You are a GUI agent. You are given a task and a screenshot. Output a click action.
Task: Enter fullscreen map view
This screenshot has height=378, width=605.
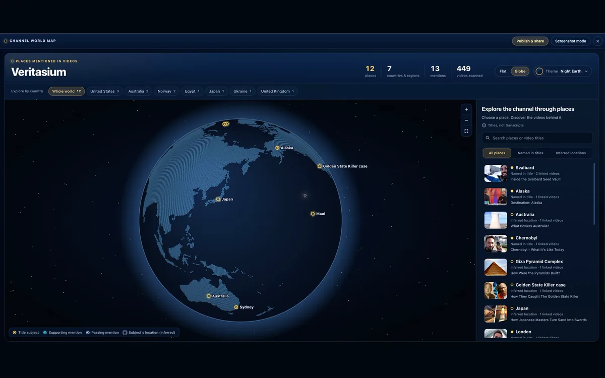(x=466, y=131)
